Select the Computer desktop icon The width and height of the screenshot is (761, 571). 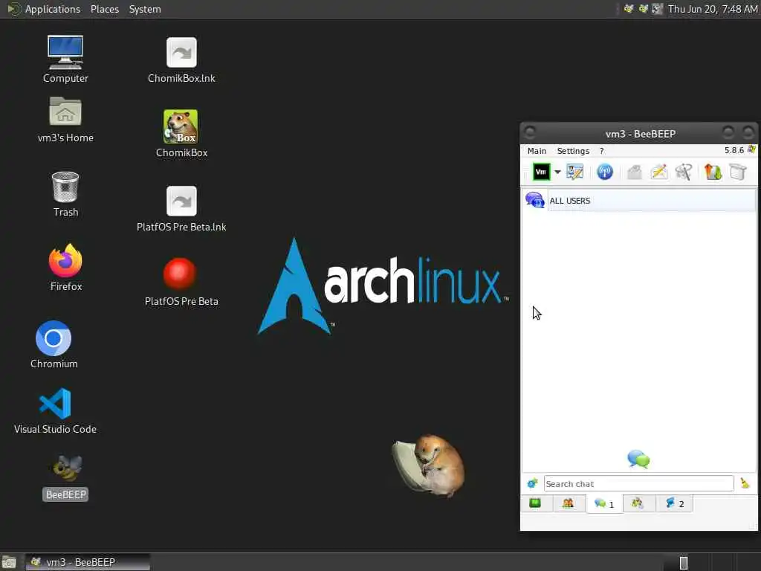(65, 59)
